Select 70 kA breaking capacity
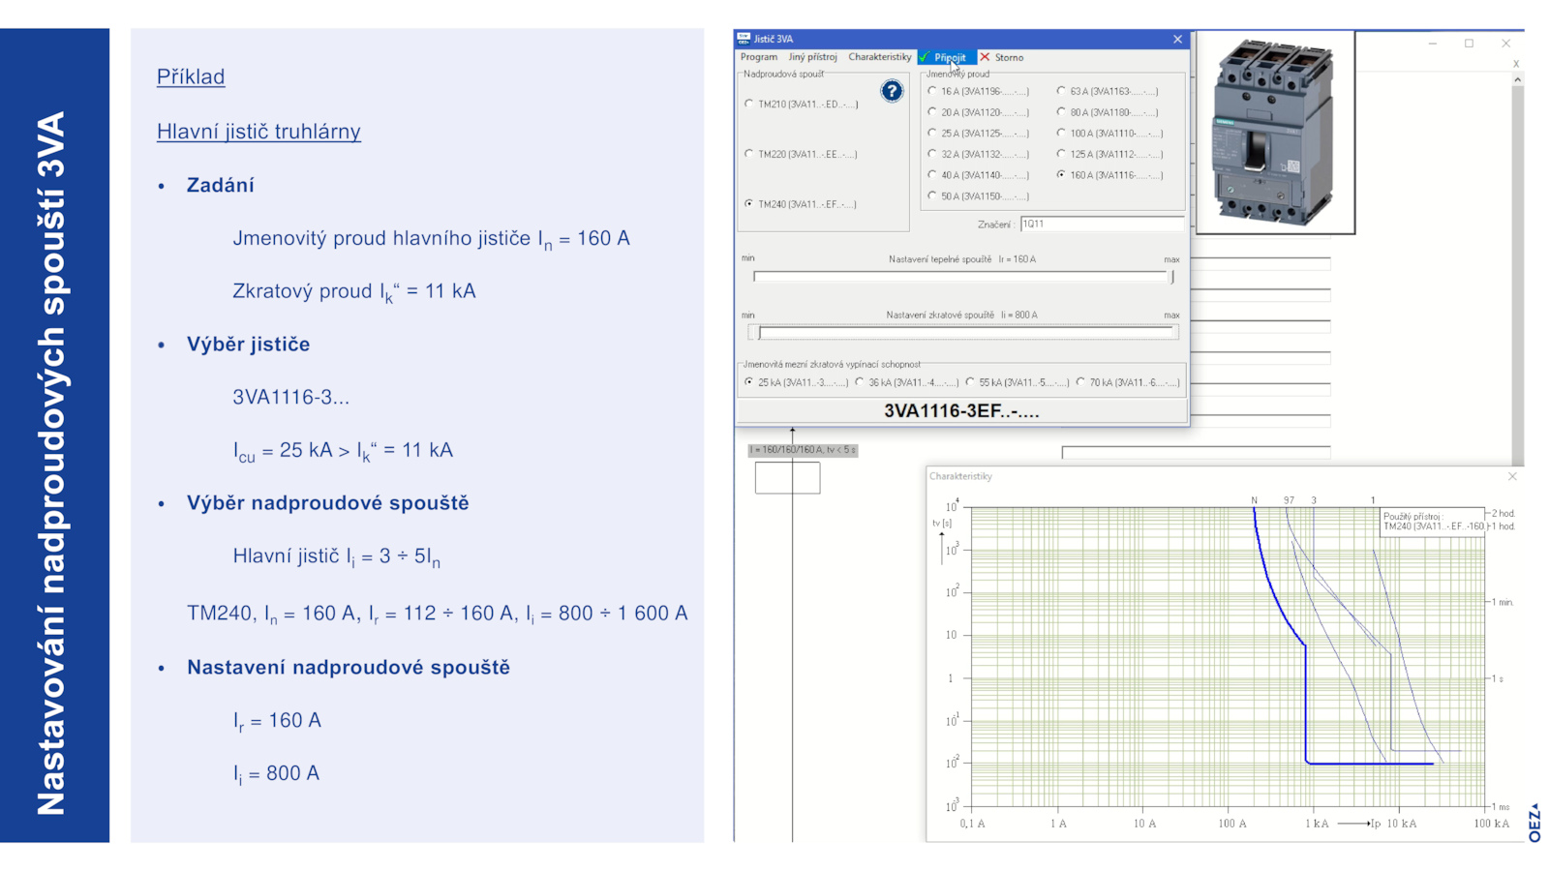 [x=1128, y=383]
